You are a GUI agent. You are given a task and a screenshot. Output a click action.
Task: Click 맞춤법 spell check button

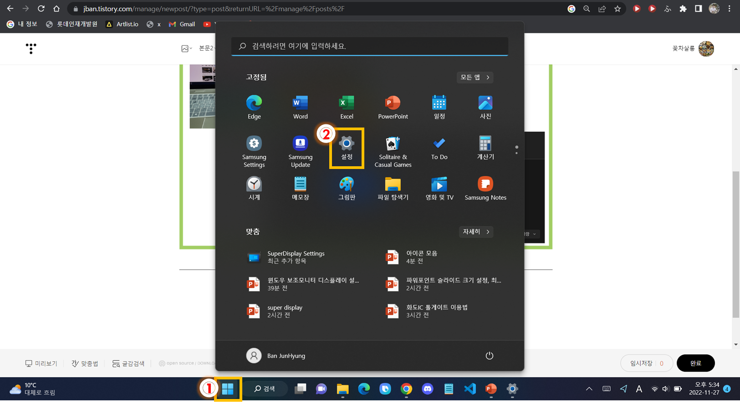coord(85,363)
